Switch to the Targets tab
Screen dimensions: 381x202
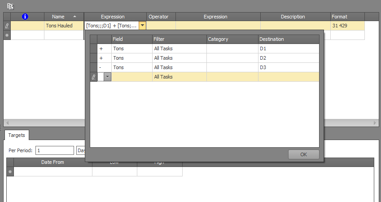coord(17,135)
